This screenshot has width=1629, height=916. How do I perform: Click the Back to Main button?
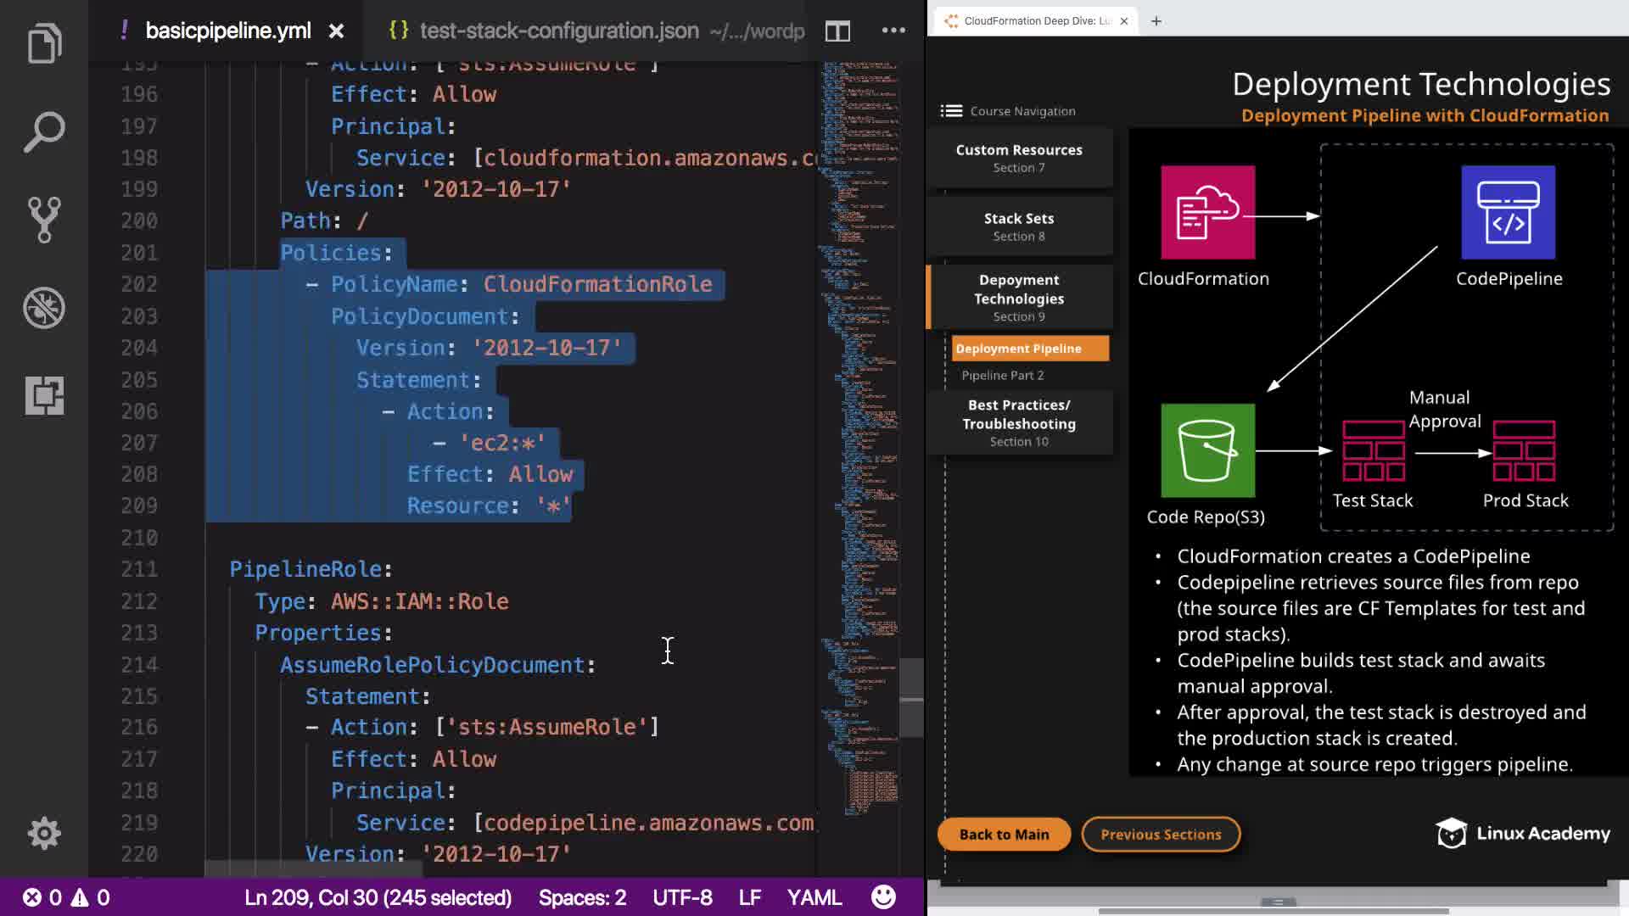coord(1004,835)
